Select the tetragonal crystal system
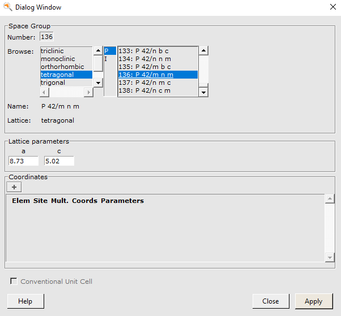 tap(65, 75)
